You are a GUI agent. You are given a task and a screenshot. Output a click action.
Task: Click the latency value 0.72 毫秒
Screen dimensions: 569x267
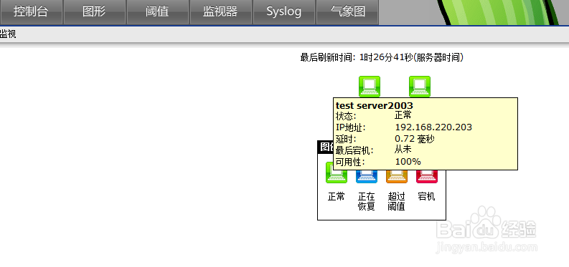pyautogui.click(x=415, y=139)
